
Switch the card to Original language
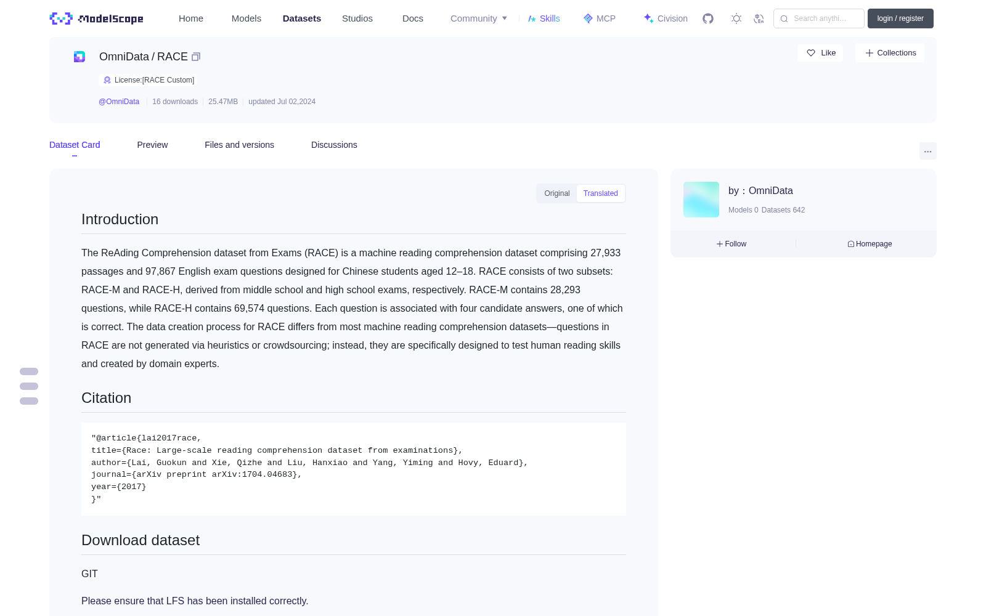coord(557,193)
